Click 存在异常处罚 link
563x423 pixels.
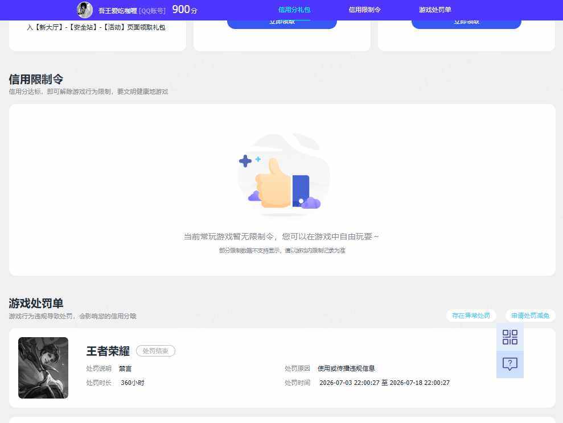(471, 316)
